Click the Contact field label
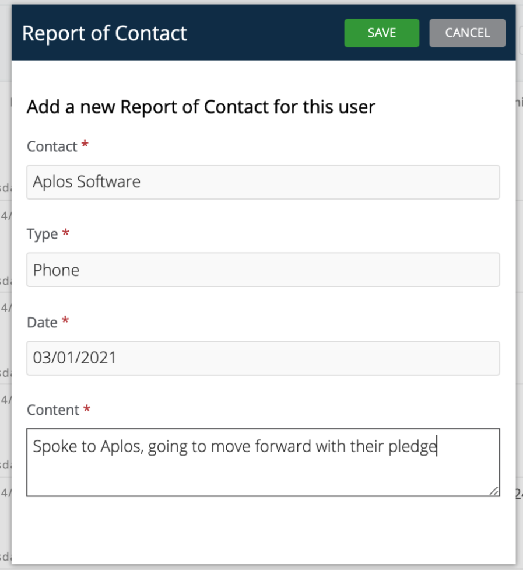Screen dimensions: 523x570 (x=52, y=146)
